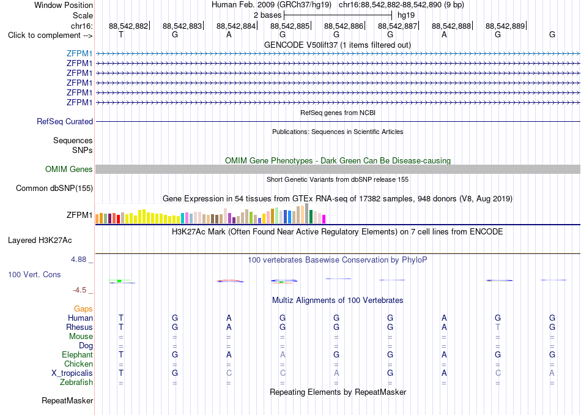Click the 'chr16:' ruler label
This screenshot has height=415, width=581.
tap(81, 26)
